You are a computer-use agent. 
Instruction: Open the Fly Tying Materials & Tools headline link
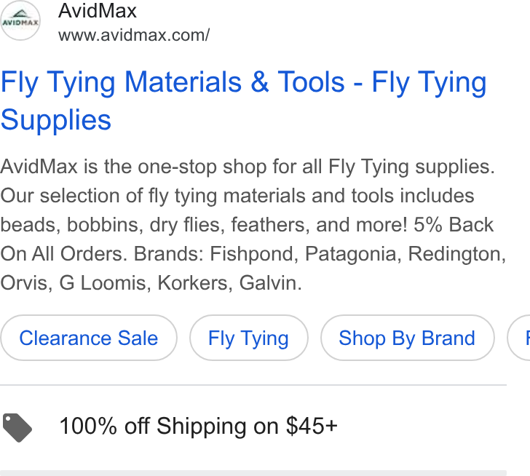[x=244, y=100]
